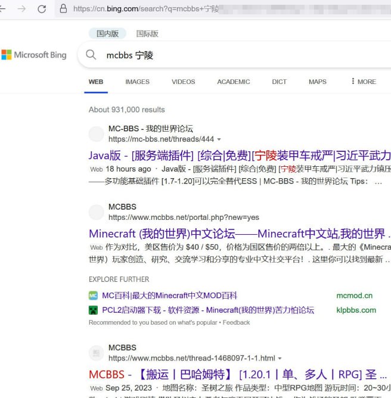391x398 pixels.
Task: Click MC百科 green favicon
Action: [x=93, y=296]
